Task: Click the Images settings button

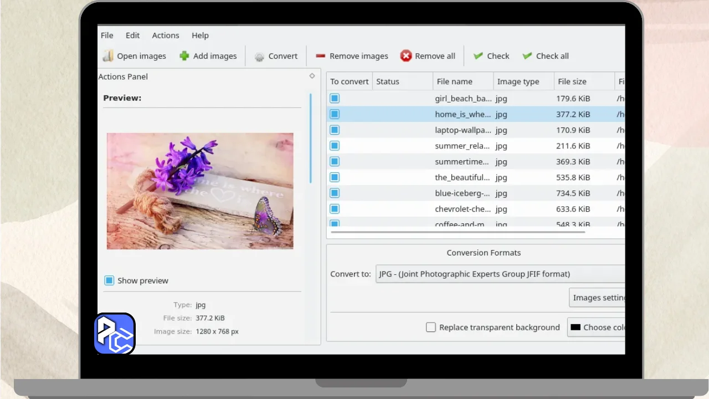Action: pyautogui.click(x=598, y=298)
